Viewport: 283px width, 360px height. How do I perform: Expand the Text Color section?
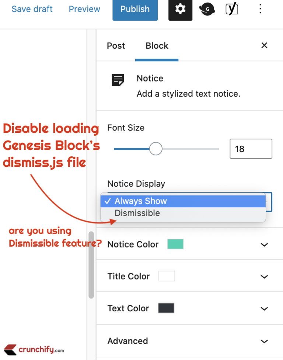coord(264,308)
